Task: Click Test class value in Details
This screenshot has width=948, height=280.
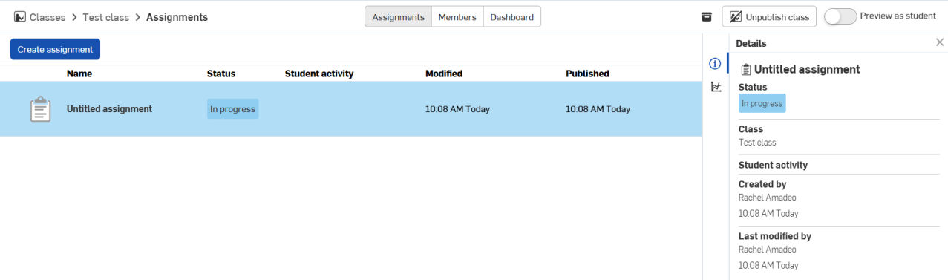Action: pyautogui.click(x=757, y=142)
